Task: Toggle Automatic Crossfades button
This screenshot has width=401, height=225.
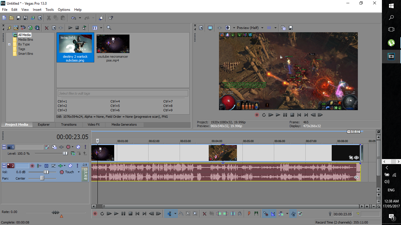Action: [273, 214]
